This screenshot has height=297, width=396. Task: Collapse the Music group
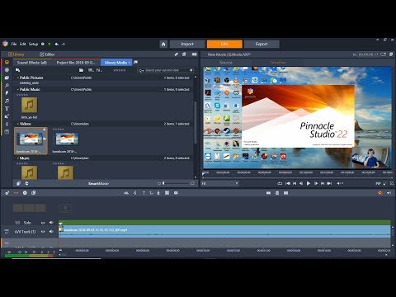[17, 158]
